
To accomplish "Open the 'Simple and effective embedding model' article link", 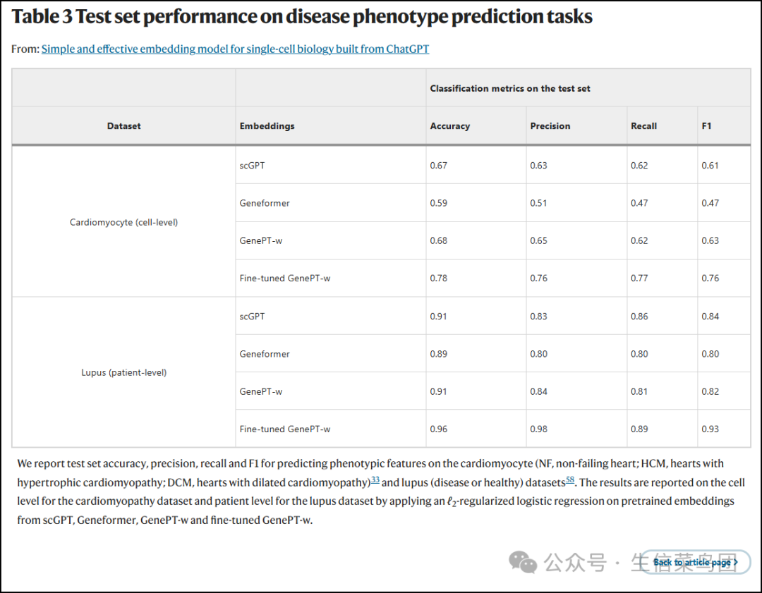I will [x=235, y=49].
